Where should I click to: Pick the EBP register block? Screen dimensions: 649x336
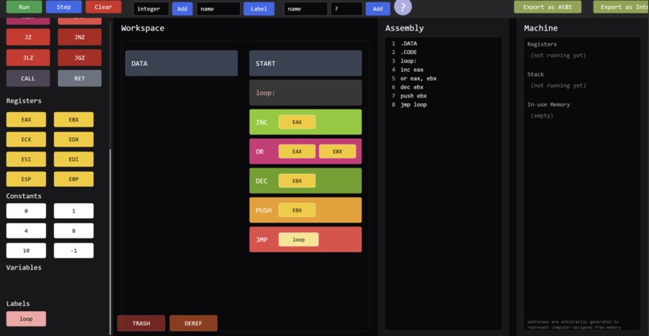click(x=73, y=180)
